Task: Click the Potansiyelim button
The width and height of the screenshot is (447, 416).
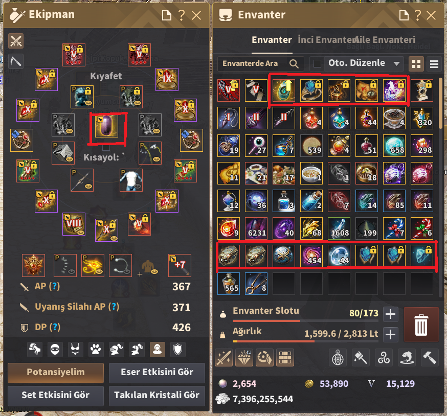Action: coord(56,373)
